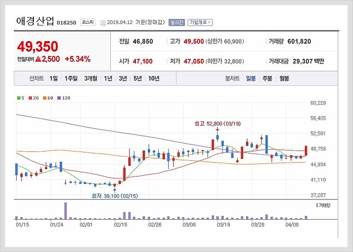Click the 코스피 market badge
Viewport: 353px width, 252px height.
[88, 22]
